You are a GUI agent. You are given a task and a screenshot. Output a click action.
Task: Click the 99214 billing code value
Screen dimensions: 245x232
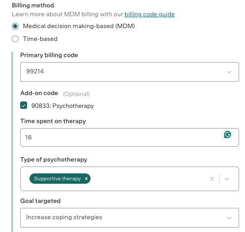pyautogui.click(x=35, y=71)
